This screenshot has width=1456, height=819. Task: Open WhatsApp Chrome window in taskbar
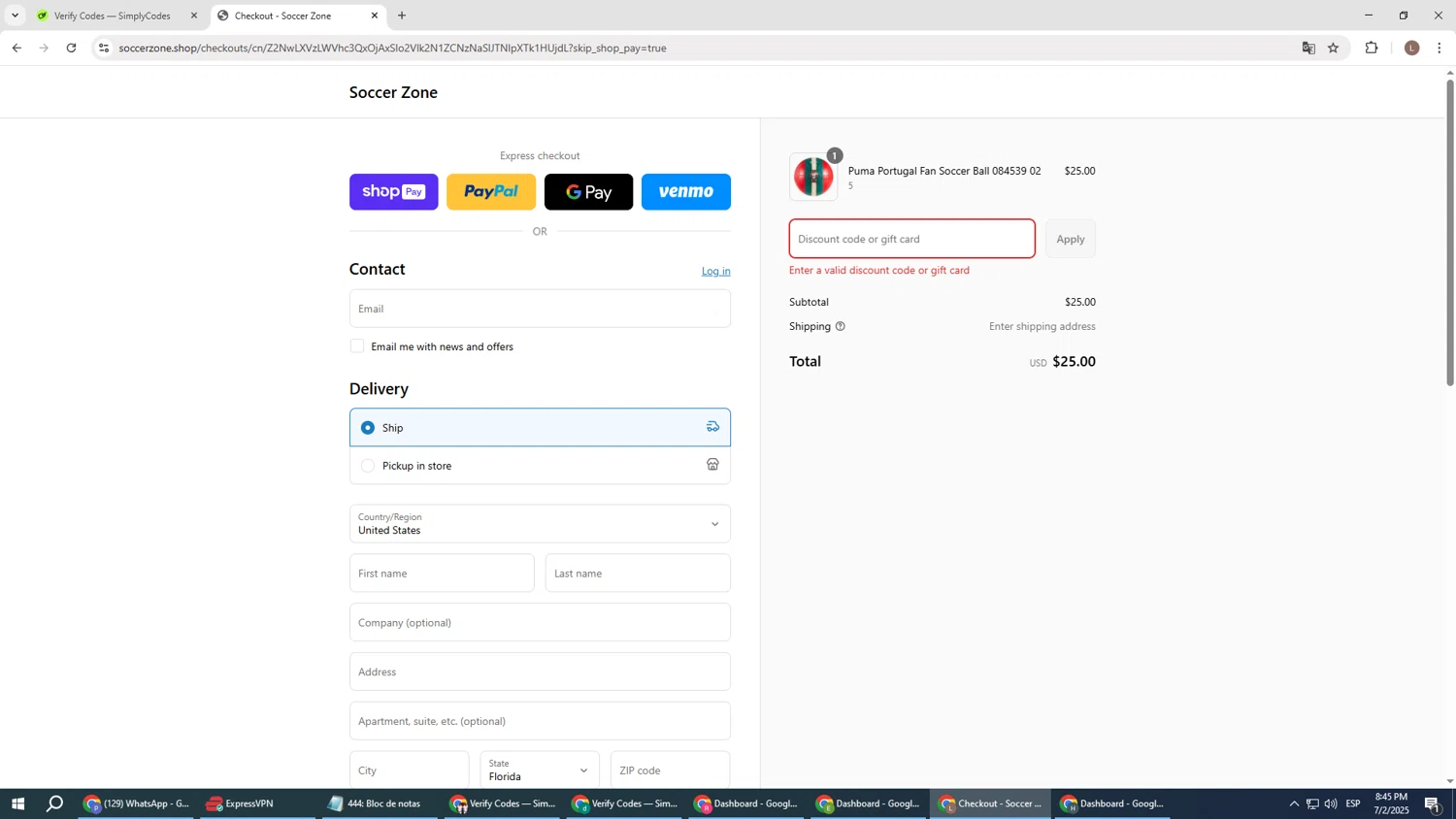point(137,803)
